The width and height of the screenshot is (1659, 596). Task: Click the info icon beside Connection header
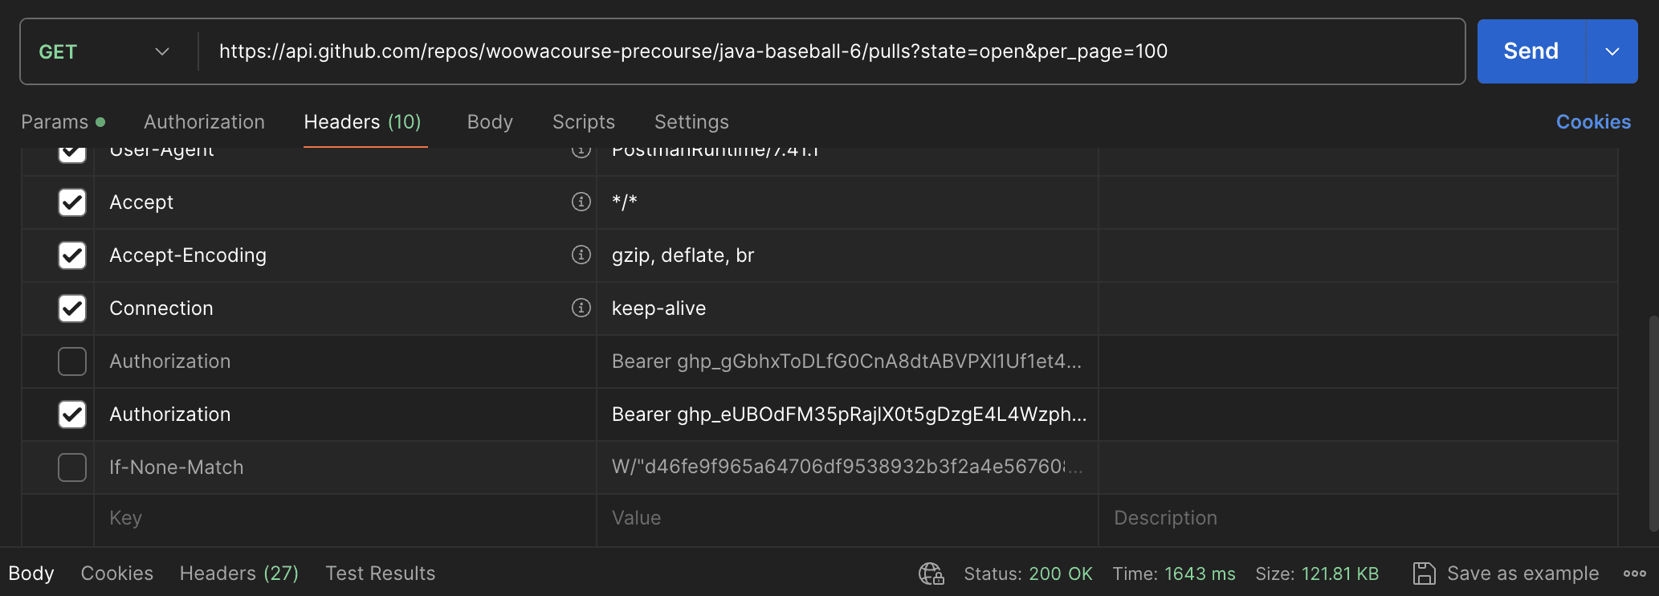coord(581,308)
